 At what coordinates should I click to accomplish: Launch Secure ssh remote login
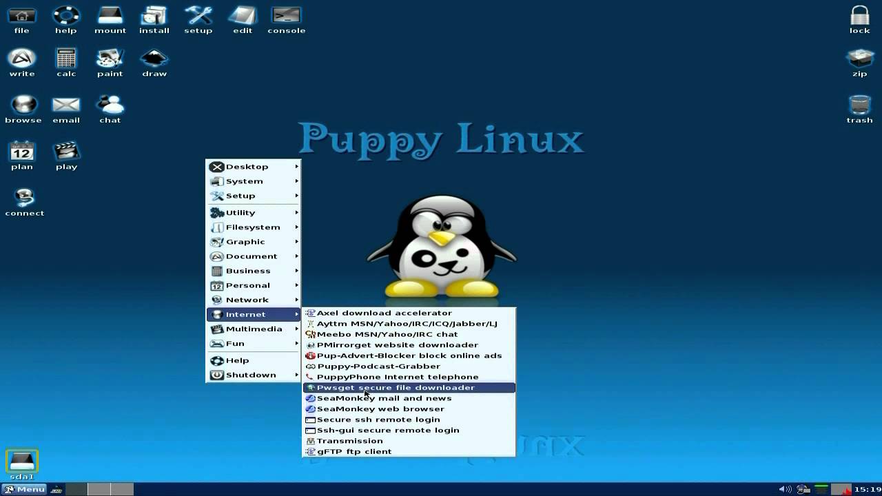coord(409,420)
